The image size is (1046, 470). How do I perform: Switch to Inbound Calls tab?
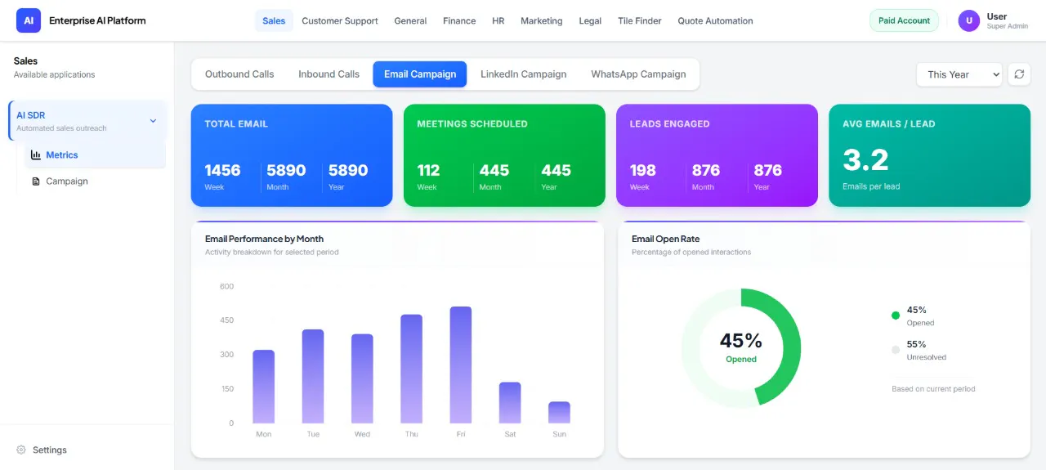click(329, 74)
